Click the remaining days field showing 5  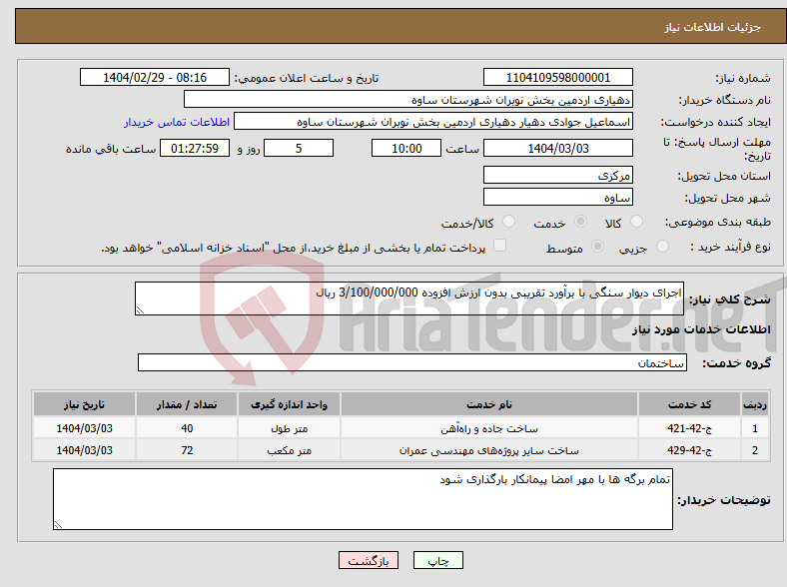pyautogui.click(x=299, y=148)
